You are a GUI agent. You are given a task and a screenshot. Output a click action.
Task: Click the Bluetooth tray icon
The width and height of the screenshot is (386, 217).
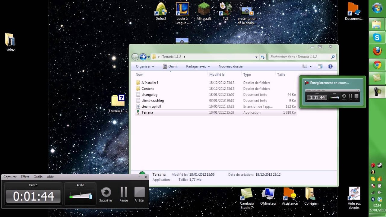tap(373, 199)
